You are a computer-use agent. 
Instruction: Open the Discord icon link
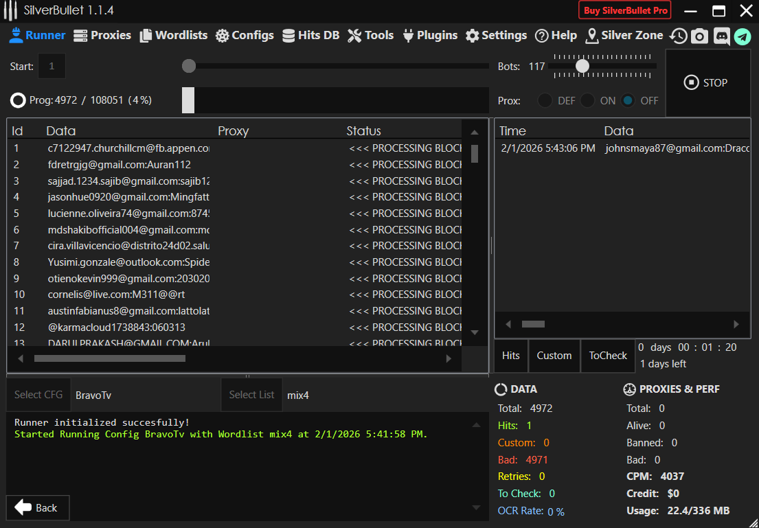(x=721, y=36)
